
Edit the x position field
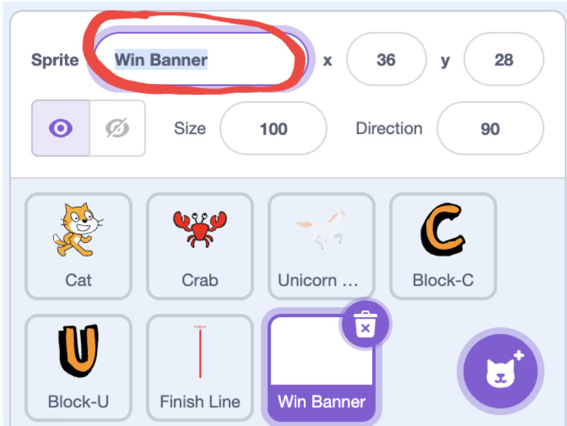tap(385, 60)
